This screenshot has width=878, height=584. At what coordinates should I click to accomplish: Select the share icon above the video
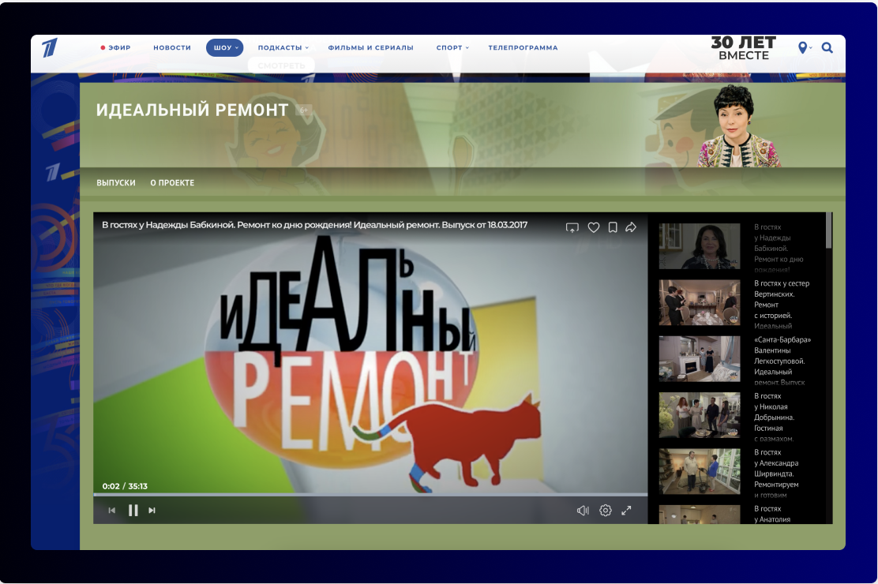point(631,227)
